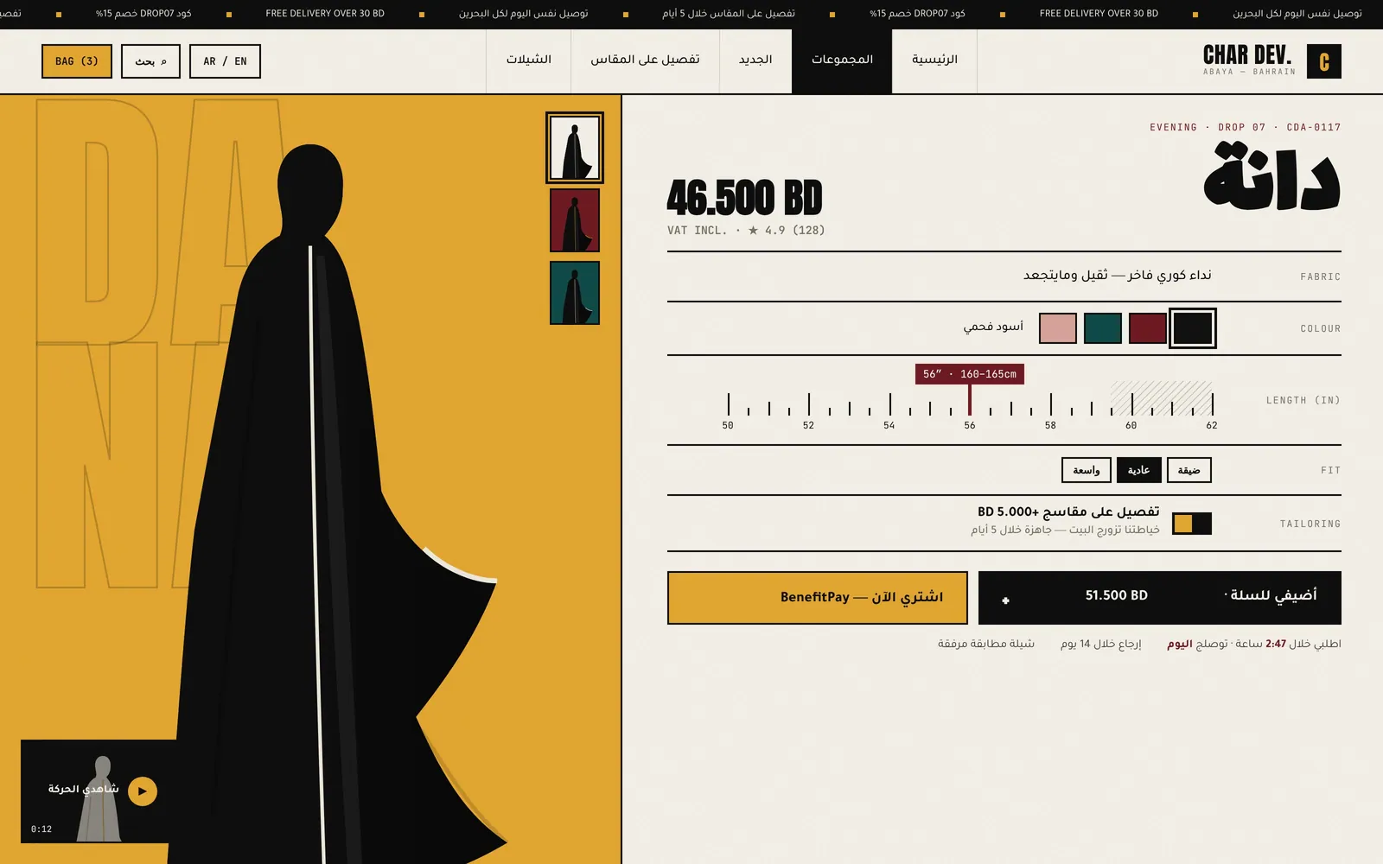This screenshot has width=1383, height=864.
Task: Click the product title دانة
Action: click(x=1272, y=177)
